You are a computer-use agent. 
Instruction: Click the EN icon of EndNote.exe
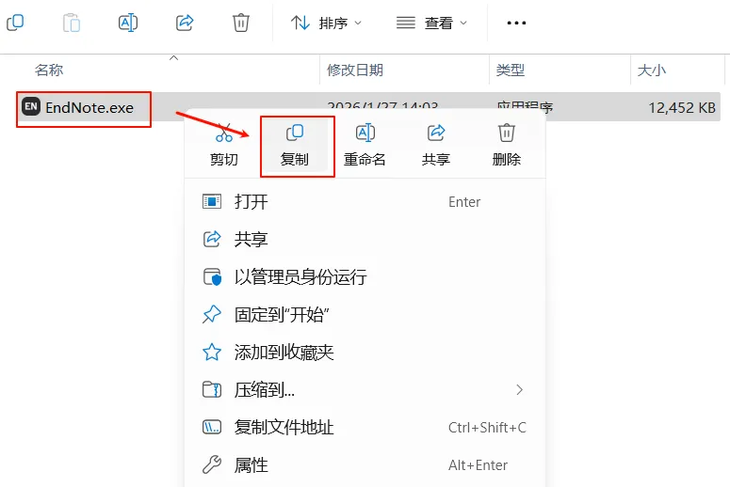(31, 107)
